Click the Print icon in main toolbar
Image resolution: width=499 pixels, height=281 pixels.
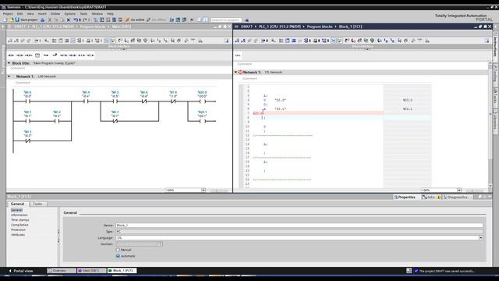(x=42, y=20)
